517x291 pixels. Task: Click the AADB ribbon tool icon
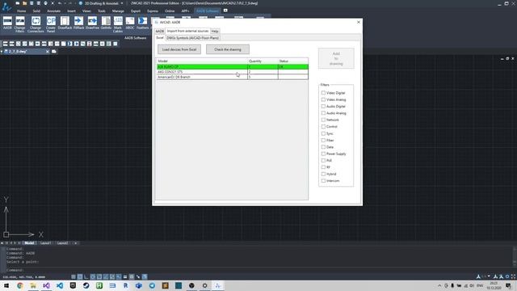pos(7,23)
